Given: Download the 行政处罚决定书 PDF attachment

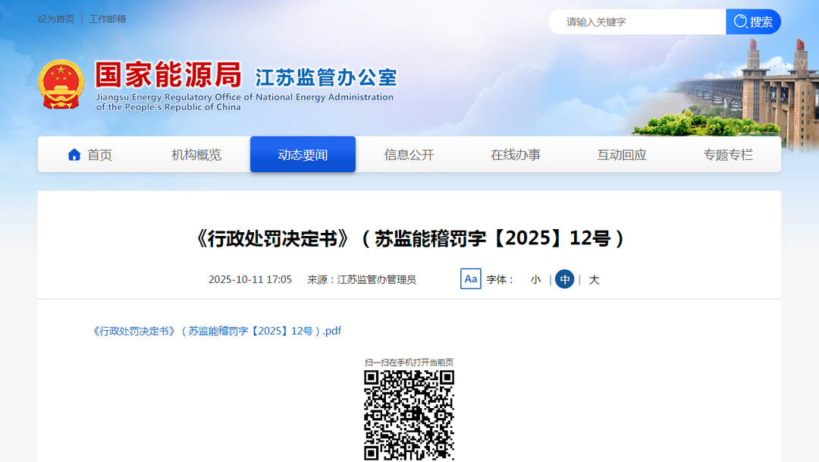Looking at the screenshot, I should pos(217,331).
